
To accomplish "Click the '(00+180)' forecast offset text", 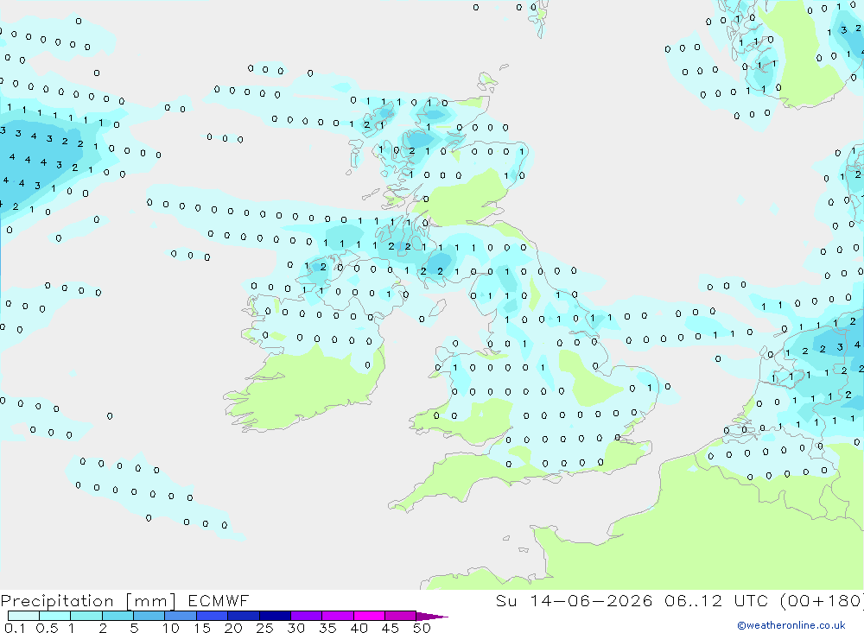I will tap(822, 600).
